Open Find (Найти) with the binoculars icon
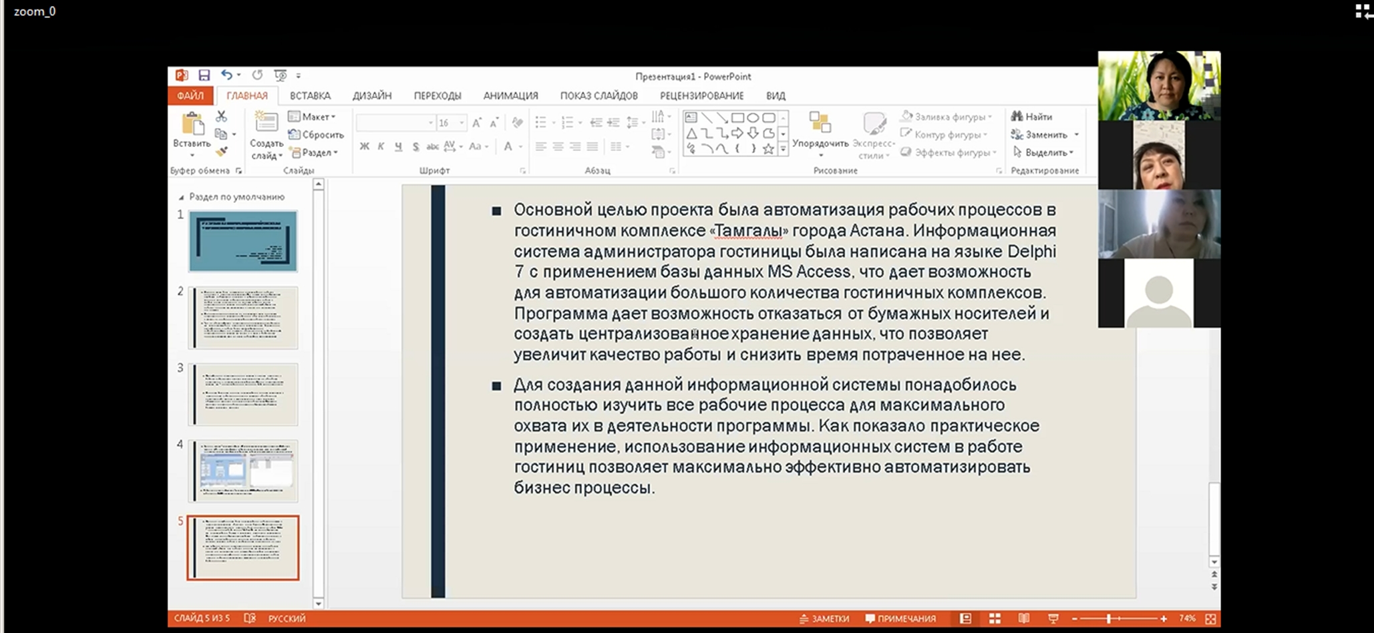This screenshot has width=1374, height=633. (1032, 117)
